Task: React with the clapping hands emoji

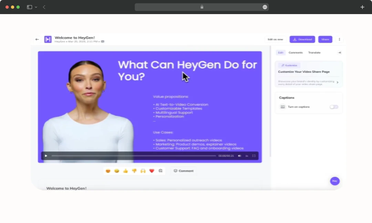Action: pyautogui.click(x=143, y=171)
